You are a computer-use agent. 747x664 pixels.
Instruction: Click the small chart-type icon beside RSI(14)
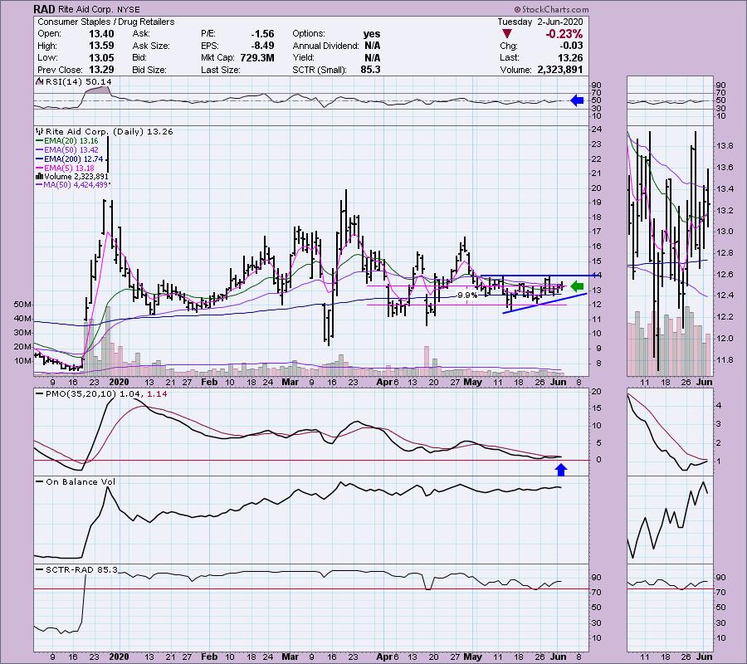40,82
